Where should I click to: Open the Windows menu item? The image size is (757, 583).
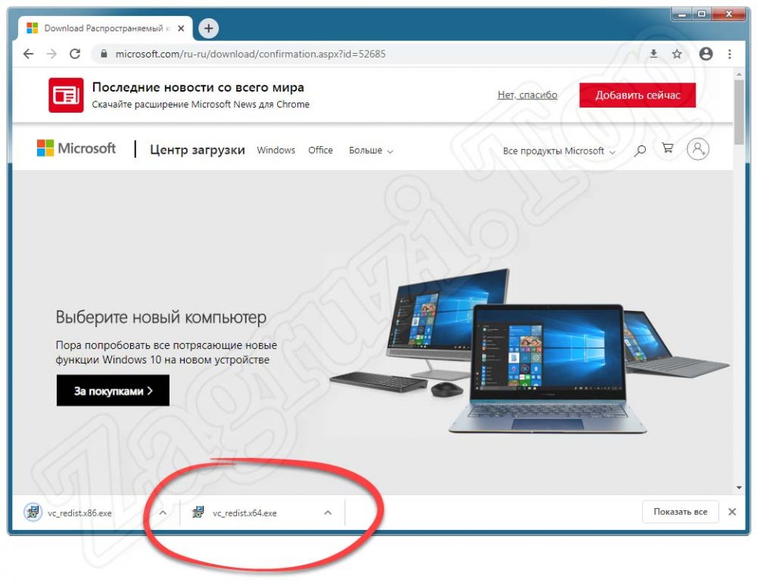click(276, 151)
